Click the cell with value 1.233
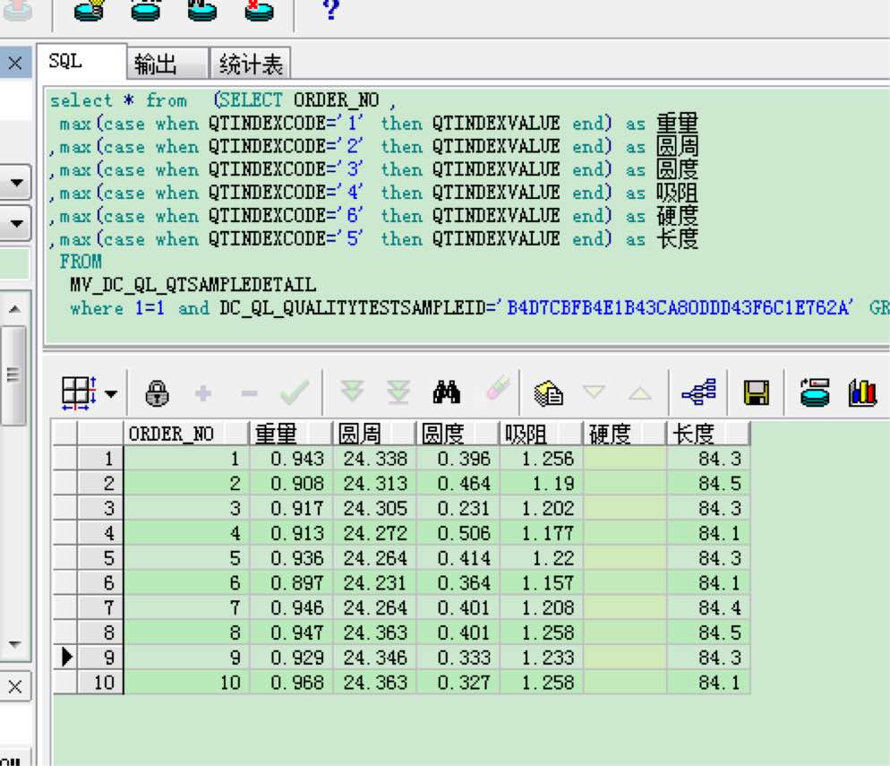The image size is (890, 766). click(x=541, y=658)
